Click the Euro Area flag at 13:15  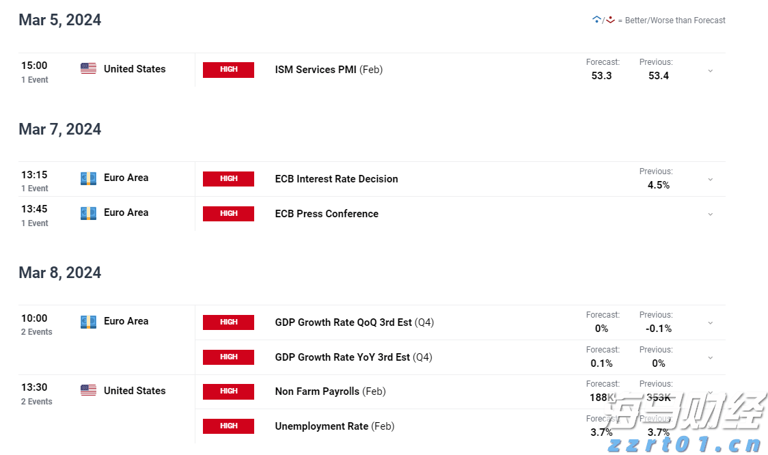tap(88, 178)
